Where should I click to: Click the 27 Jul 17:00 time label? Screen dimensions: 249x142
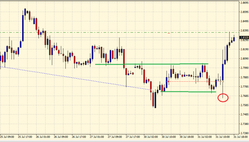click(x=133, y=137)
